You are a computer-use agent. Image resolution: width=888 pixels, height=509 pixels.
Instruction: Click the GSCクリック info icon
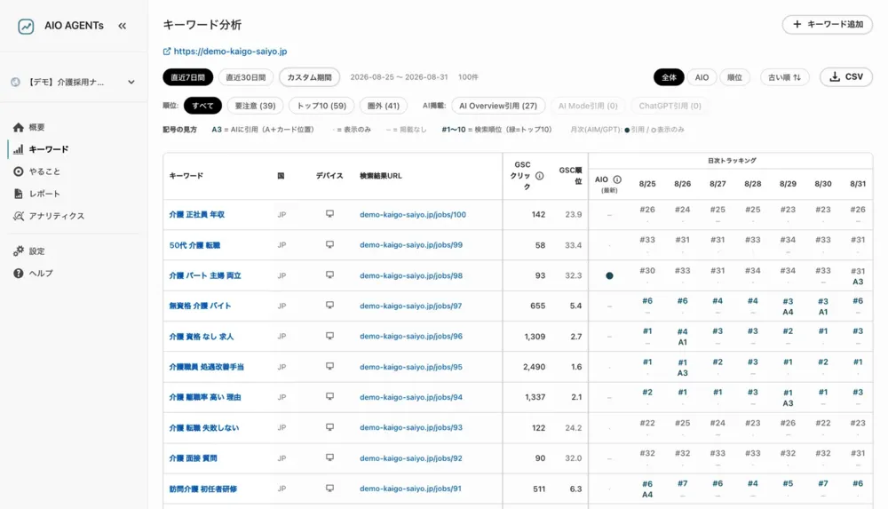tap(539, 176)
